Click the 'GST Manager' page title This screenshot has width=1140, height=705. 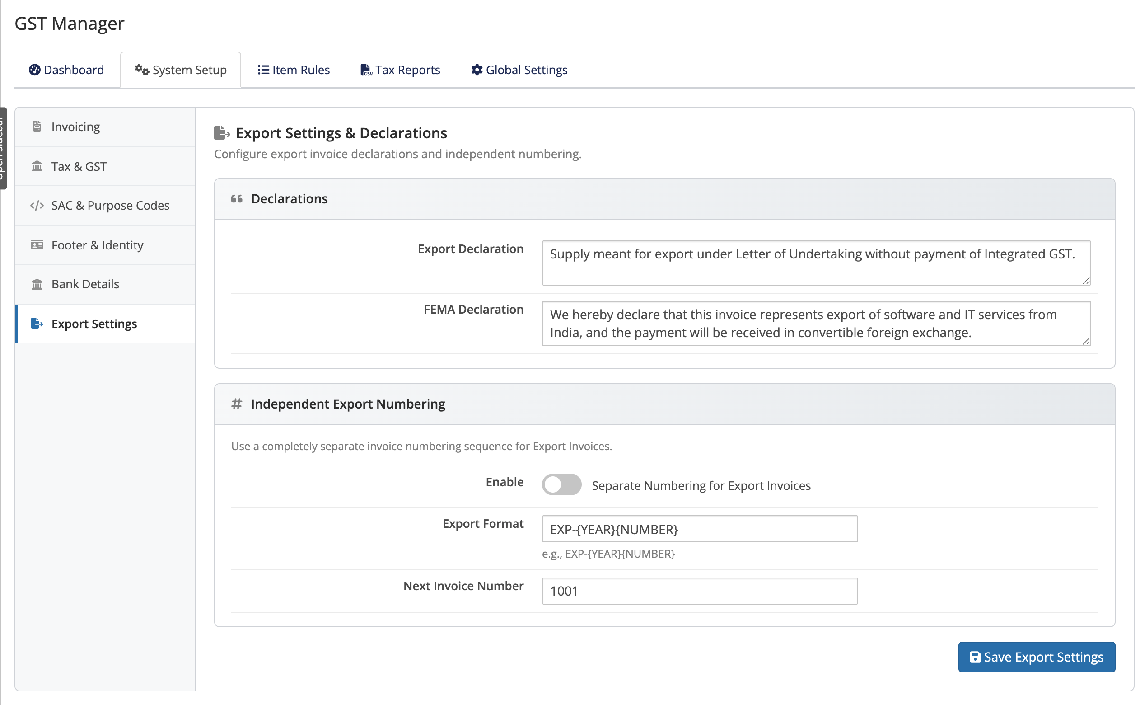70,23
